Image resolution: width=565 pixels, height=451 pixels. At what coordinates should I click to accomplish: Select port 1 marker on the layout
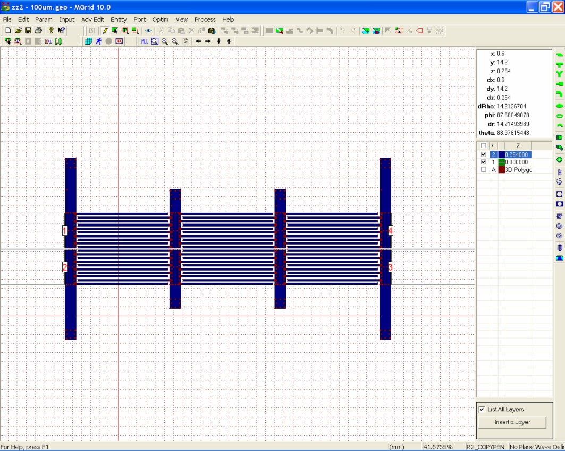(x=65, y=230)
